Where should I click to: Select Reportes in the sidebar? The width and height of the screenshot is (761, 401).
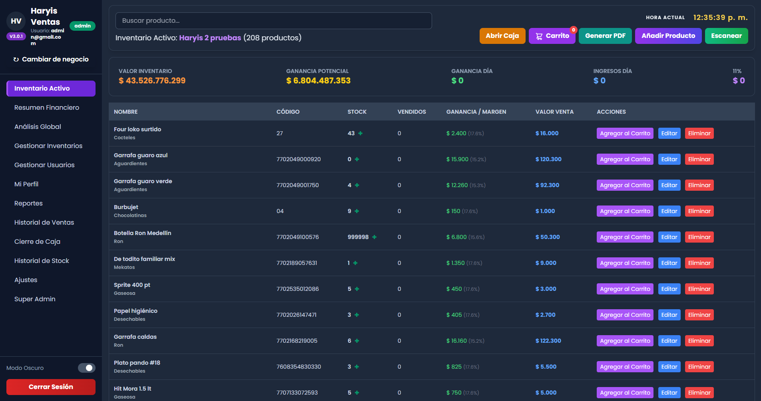click(28, 203)
